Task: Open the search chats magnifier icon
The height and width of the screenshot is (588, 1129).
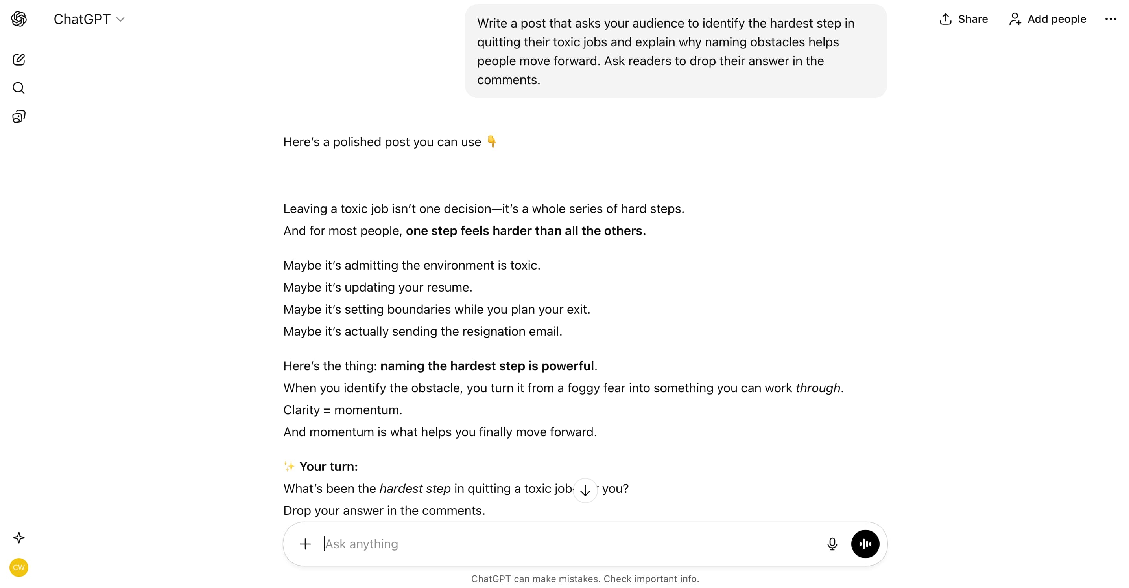Action: pyautogui.click(x=19, y=88)
